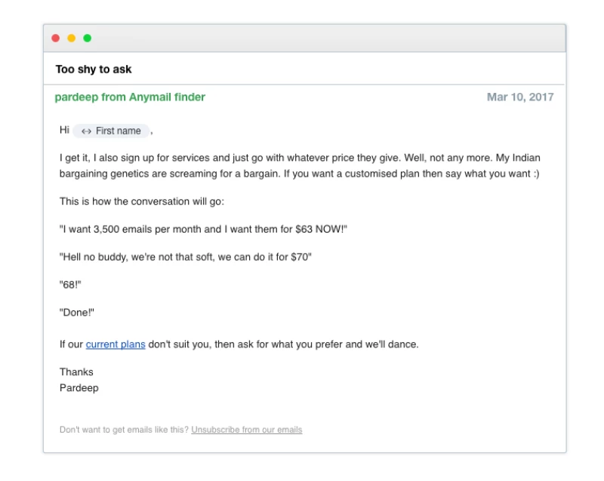This screenshot has width=604, height=481.
Task: Click "This is how the conversation will go" line
Action: point(142,202)
